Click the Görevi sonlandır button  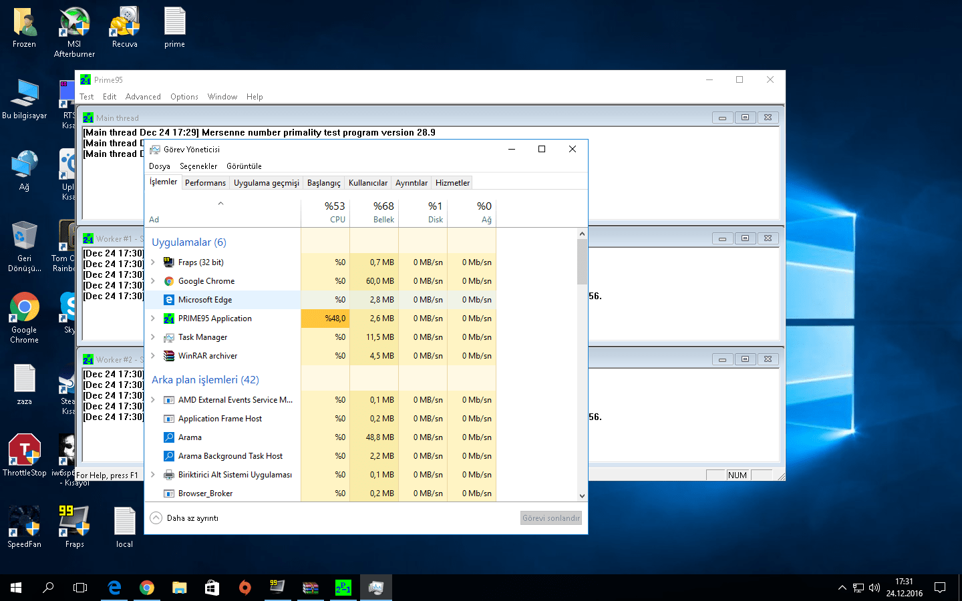[x=551, y=518]
